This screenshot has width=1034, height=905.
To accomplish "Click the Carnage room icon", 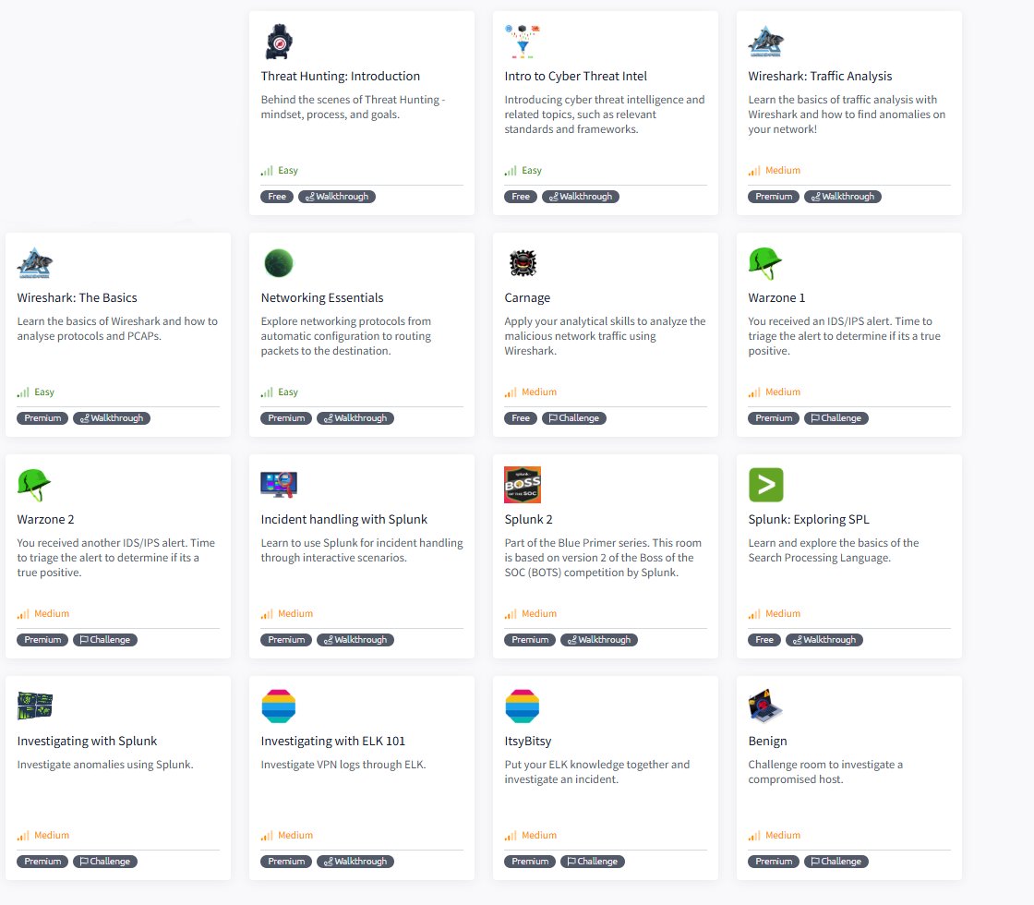I will (x=523, y=263).
